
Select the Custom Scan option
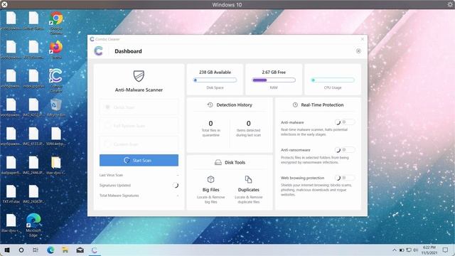(x=139, y=144)
